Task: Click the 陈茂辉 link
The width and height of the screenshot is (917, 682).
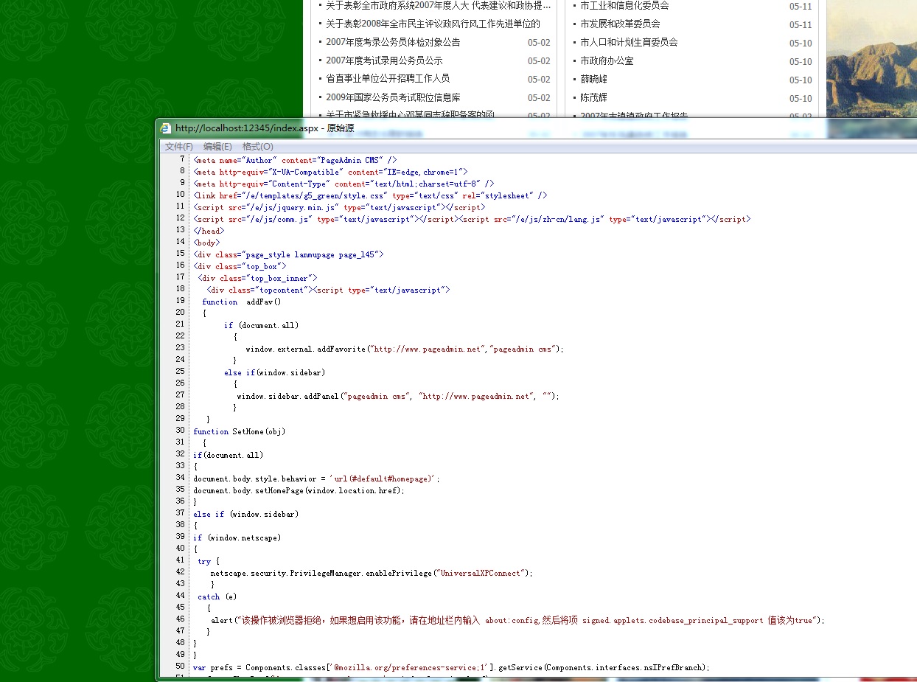Action: pyautogui.click(x=593, y=98)
